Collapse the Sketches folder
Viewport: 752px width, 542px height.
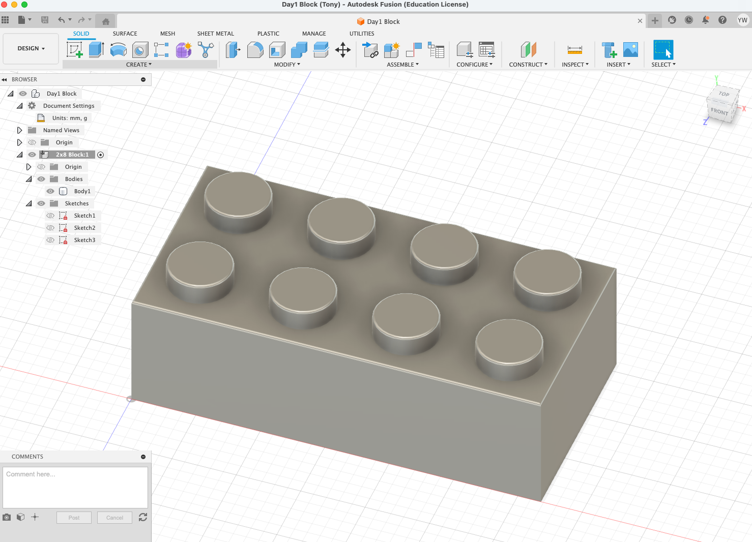29,203
